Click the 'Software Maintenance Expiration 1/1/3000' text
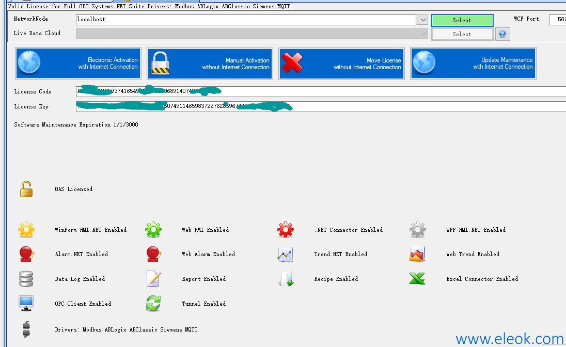The width and height of the screenshot is (566, 347). click(76, 124)
